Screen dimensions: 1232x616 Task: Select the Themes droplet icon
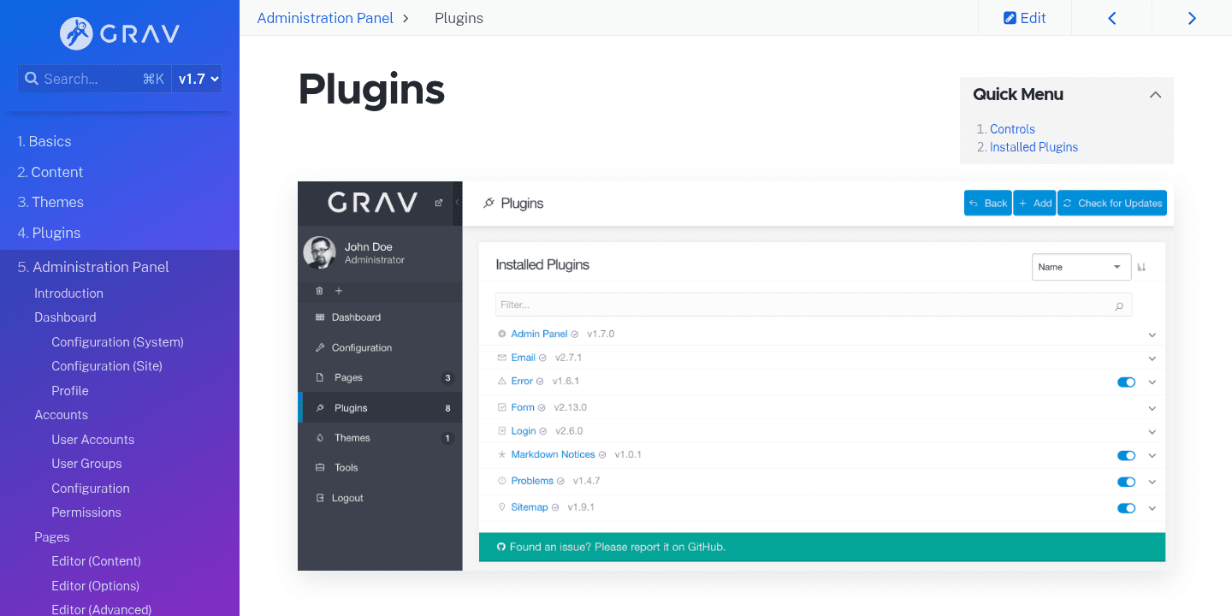319,437
